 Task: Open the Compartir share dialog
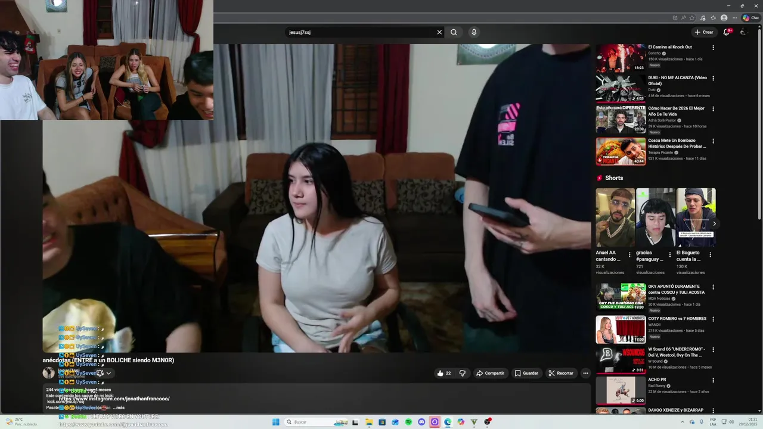[x=490, y=373]
